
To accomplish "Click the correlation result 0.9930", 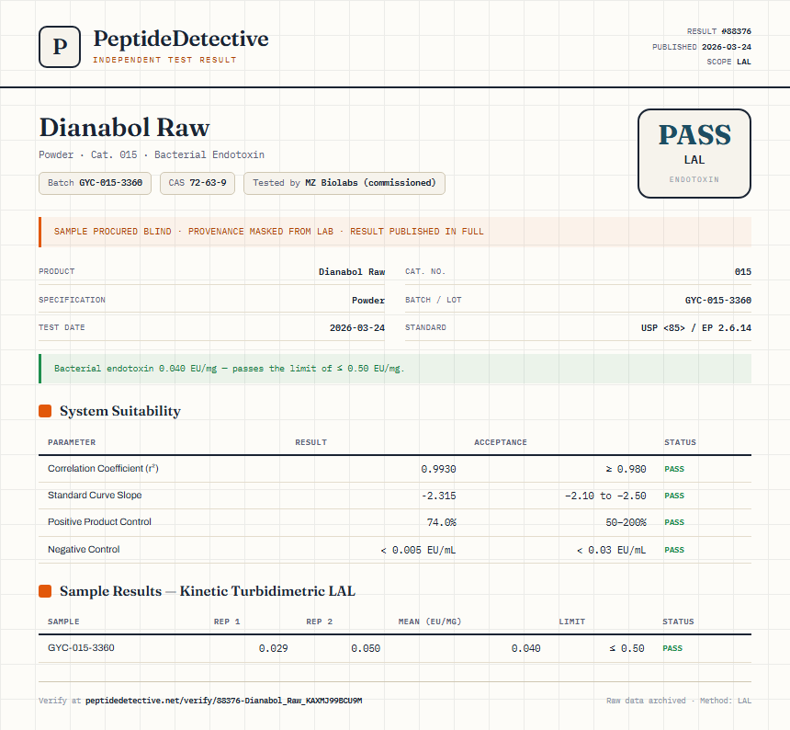I will pyautogui.click(x=438, y=469).
